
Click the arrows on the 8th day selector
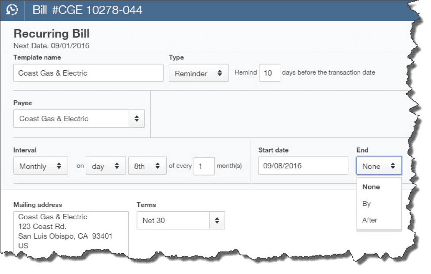point(157,166)
